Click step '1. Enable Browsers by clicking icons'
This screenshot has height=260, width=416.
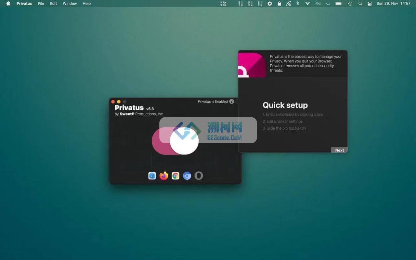[x=293, y=114]
